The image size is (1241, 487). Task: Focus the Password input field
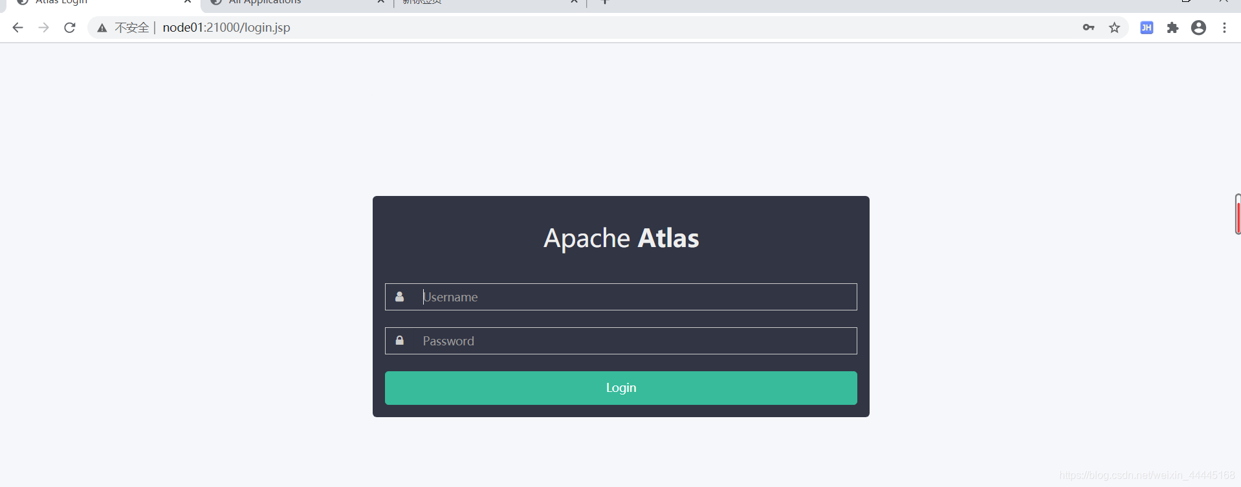[x=621, y=341]
